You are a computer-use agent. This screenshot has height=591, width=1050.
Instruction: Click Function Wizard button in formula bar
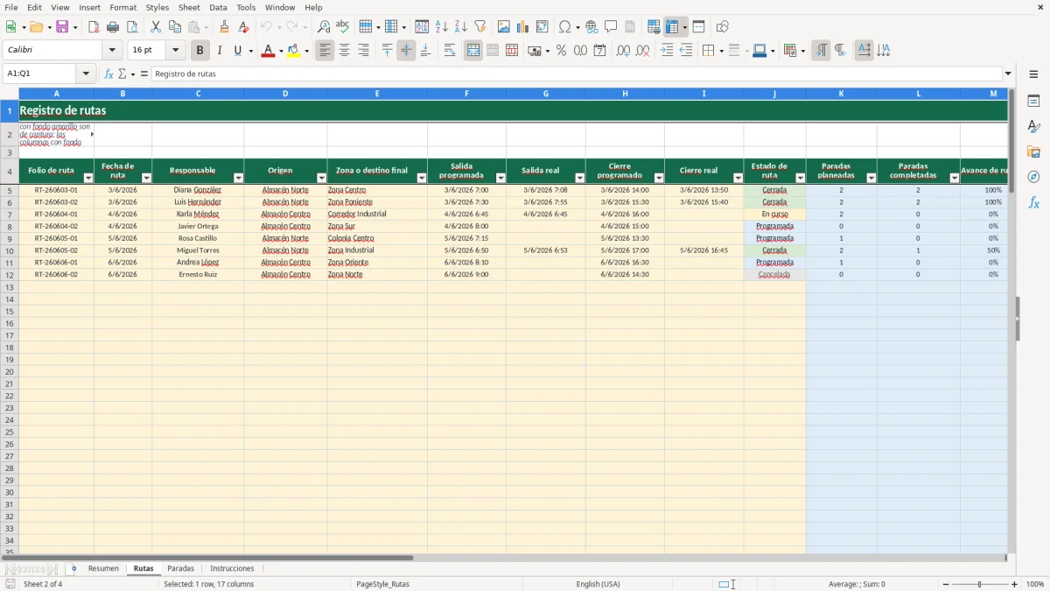pyautogui.click(x=109, y=74)
